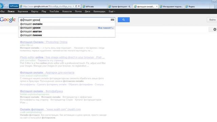Click the Google logo
The height and width of the screenshot is (122, 217).
coord(8,20)
